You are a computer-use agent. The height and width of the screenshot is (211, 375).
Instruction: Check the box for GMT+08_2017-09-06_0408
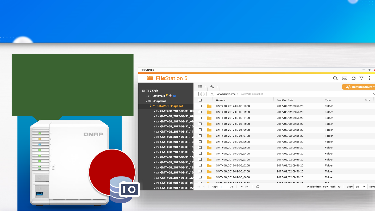[x=200, y=154]
